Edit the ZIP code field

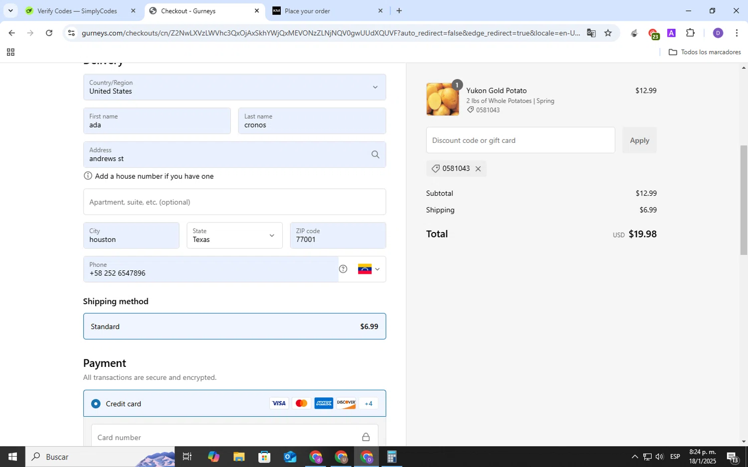338,235
